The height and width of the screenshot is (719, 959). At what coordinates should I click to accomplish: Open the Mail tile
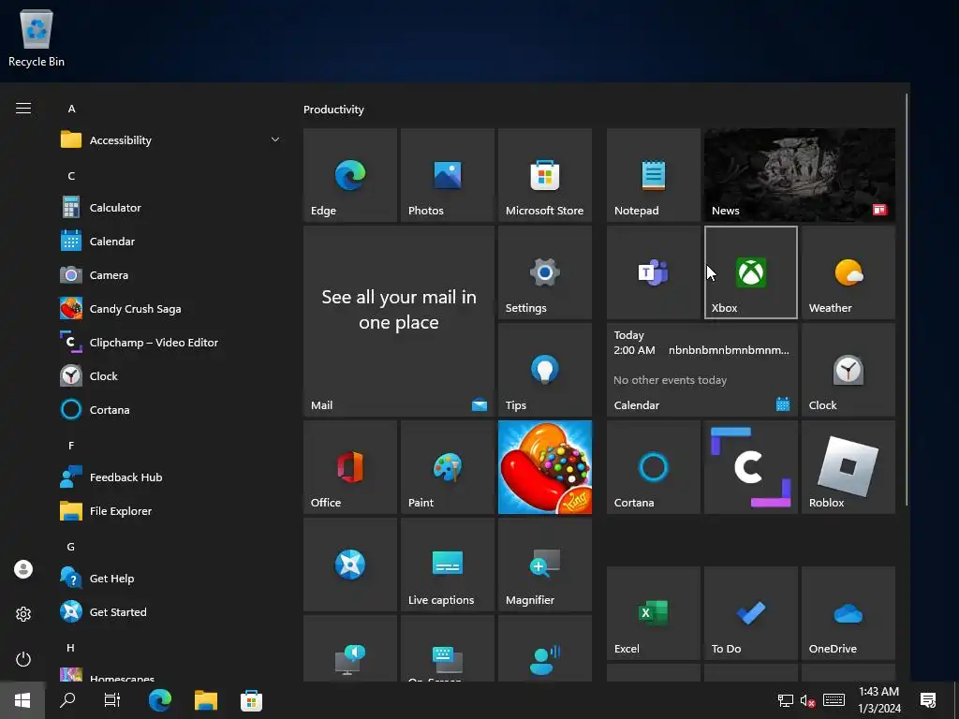point(399,321)
